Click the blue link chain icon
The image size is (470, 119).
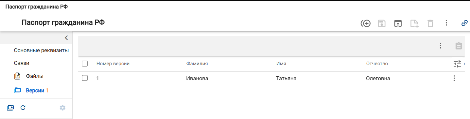click(x=464, y=23)
